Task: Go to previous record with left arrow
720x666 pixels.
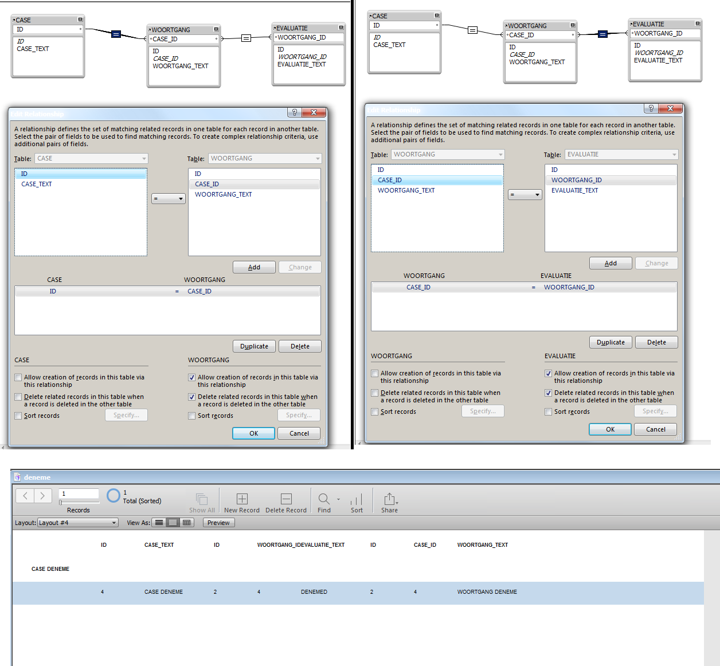Action: tap(25, 496)
